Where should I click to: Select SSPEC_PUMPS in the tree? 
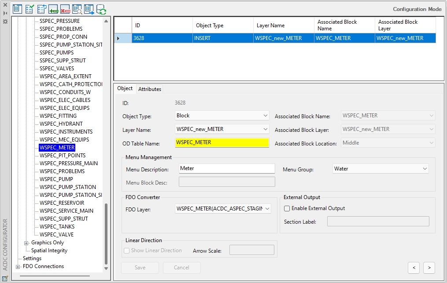click(x=56, y=53)
